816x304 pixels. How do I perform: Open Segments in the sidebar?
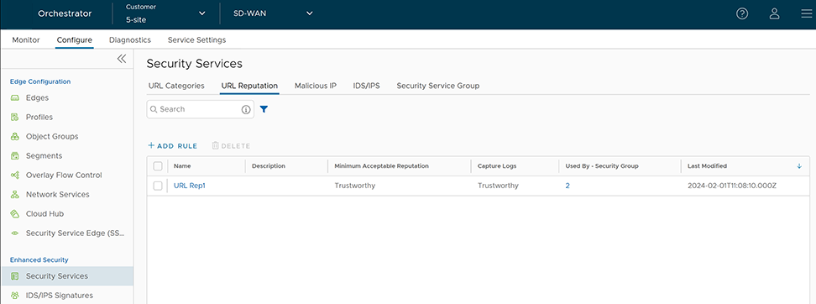click(44, 155)
